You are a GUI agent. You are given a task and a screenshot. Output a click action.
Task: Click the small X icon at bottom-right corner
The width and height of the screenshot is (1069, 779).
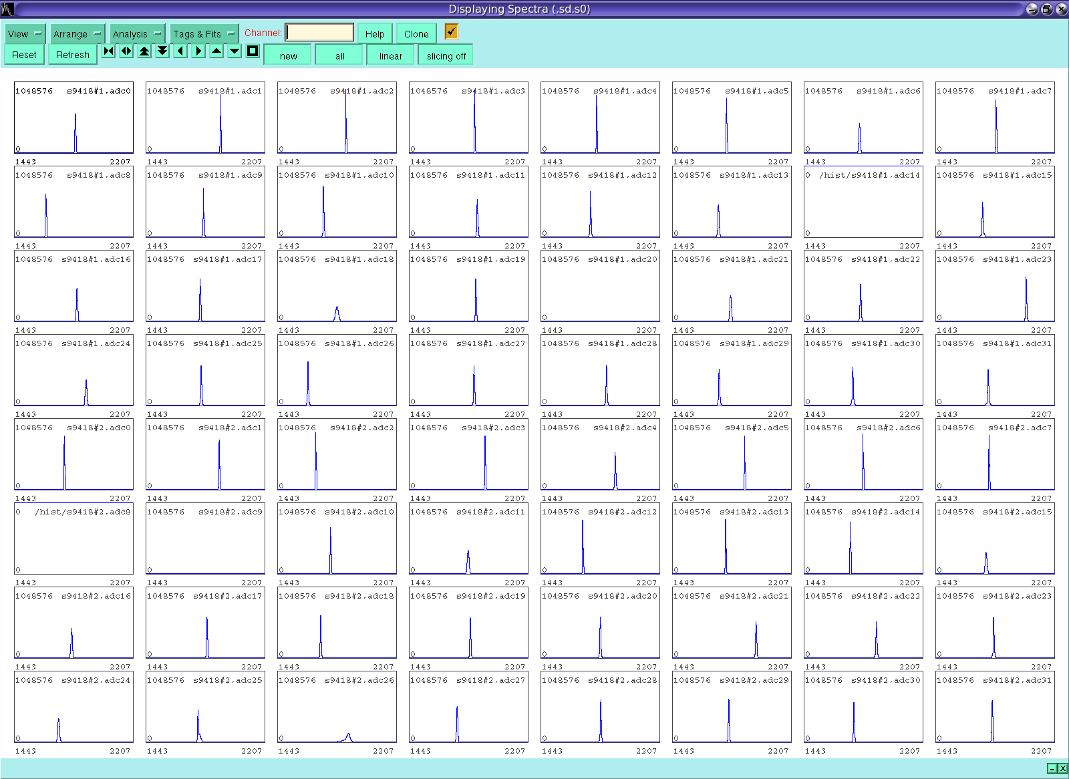tap(1063, 768)
